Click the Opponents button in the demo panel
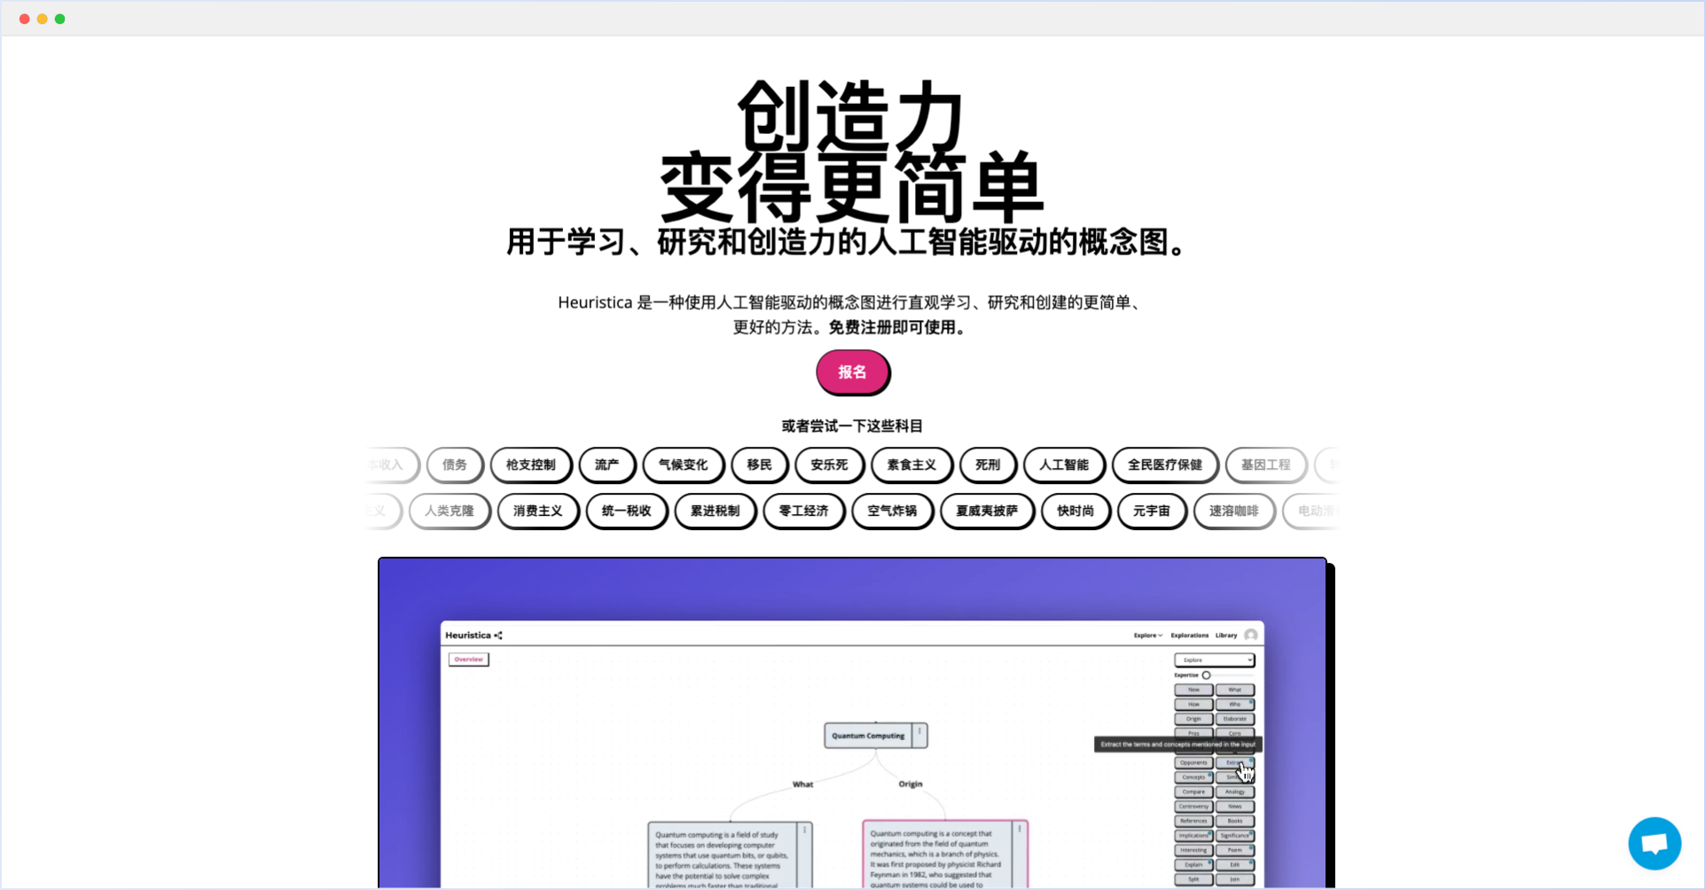Screen dimensions: 1705x890 click(1193, 762)
